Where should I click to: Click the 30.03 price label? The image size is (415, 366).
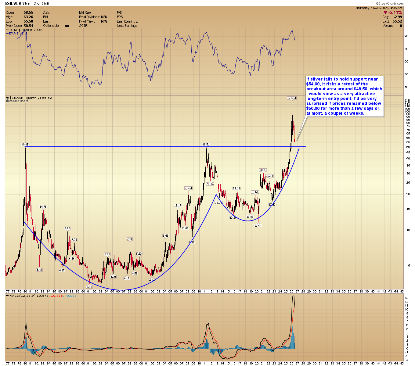coord(263,170)
